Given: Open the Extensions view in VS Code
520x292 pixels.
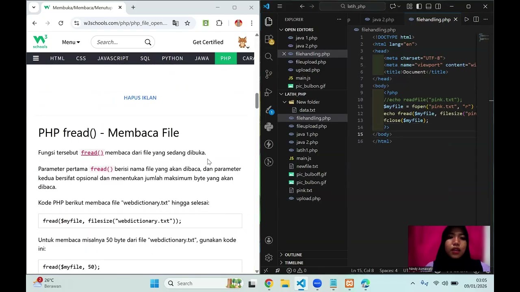Looking at the screenshot, I should pyautogui.click(x=269, y=39).
